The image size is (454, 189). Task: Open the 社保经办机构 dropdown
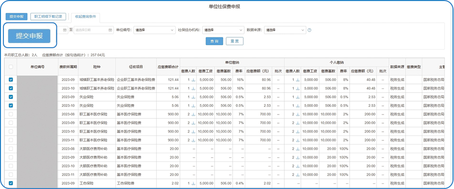[223, 30]
